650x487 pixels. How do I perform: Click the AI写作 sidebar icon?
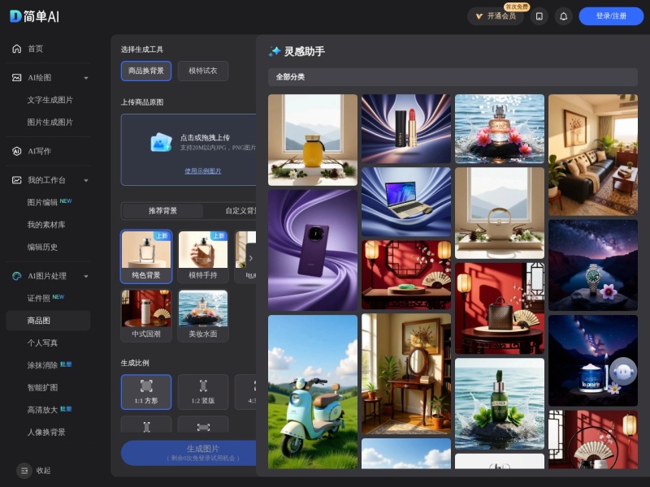pos(16,151)
